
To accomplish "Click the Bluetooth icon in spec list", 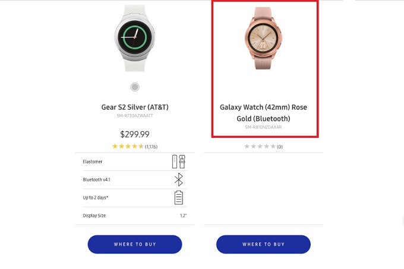I will coord(179,179).
